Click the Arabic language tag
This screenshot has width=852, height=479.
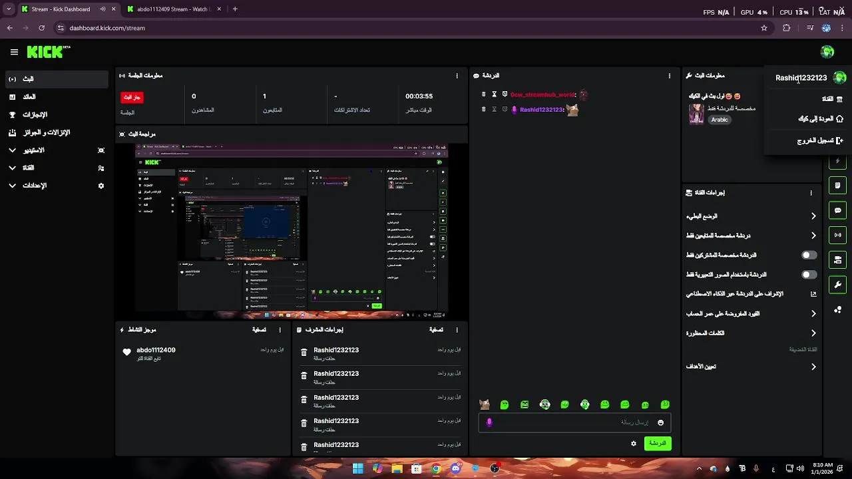click(720, 120)
